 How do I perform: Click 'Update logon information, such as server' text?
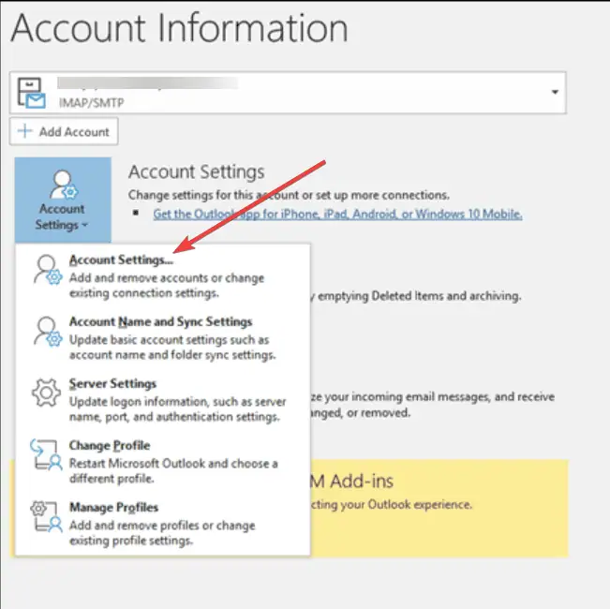pos(177,402)
